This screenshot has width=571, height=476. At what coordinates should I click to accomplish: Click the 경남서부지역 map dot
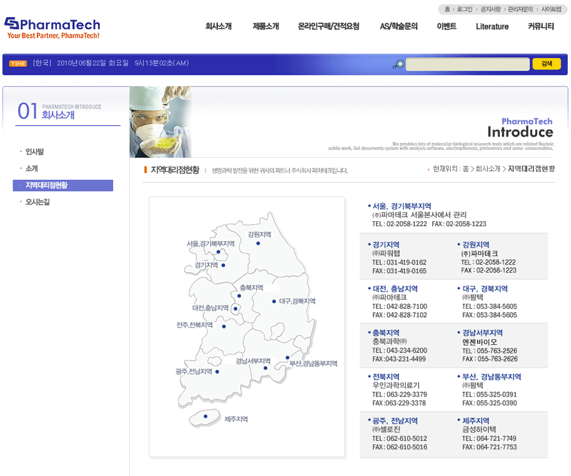pyautogui.click(x=266, y=368)
